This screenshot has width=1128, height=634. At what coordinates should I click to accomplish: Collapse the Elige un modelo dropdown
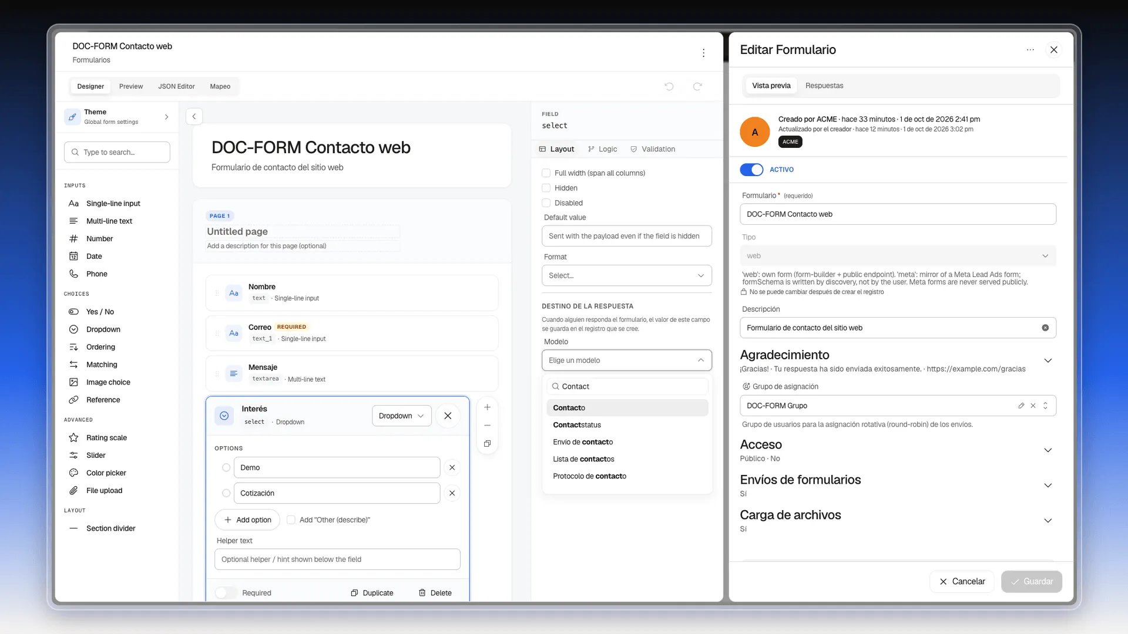click(626, 360)
